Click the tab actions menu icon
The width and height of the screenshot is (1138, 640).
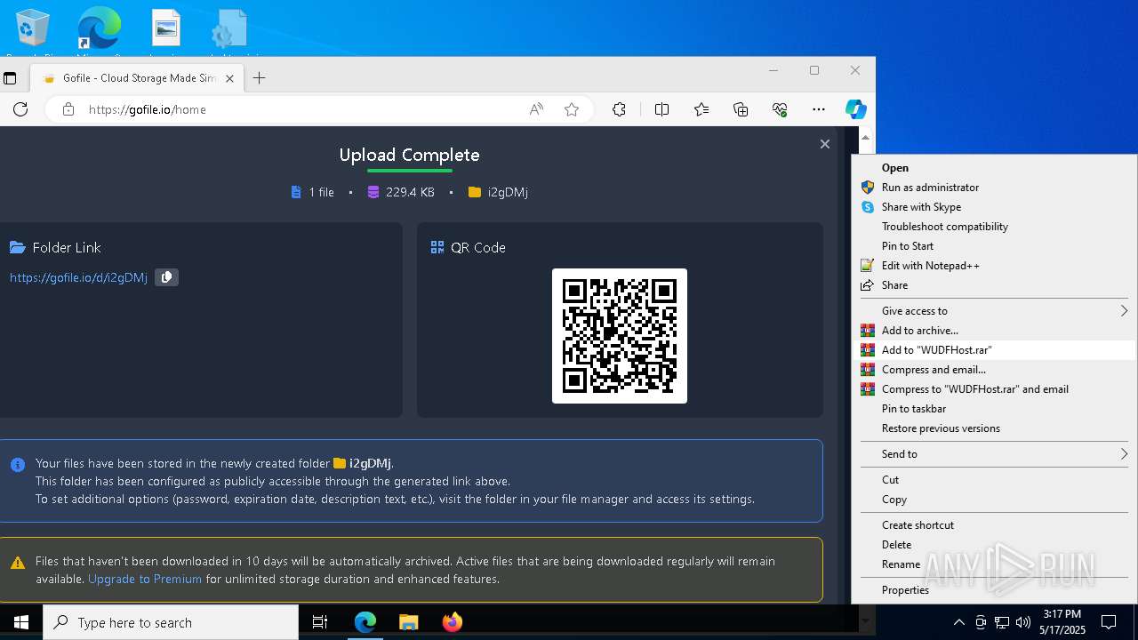[x=10, y=78]
